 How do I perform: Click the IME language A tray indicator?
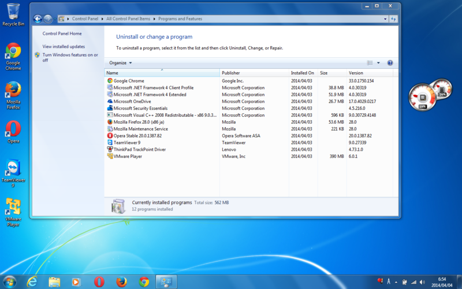click(389, 281)
